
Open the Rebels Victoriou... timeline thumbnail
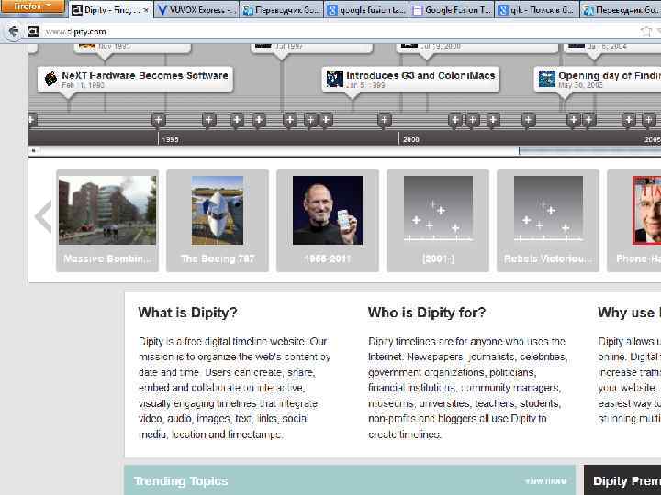548,220
